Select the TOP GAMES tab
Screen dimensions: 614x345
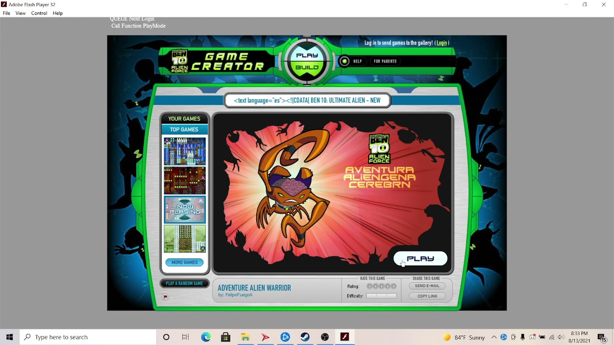pos(184,129)
